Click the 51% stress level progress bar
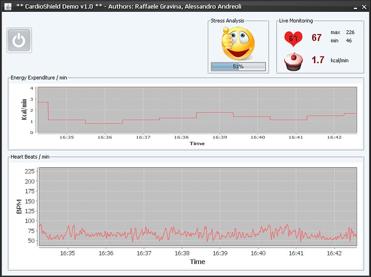This screenshot has height=277, width=371. (x=238, y=67)
